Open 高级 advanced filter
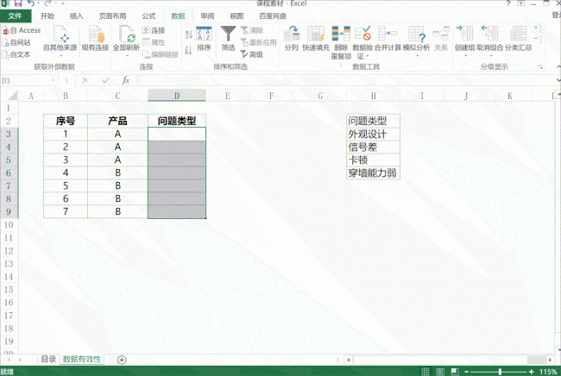The width and height of the screenshot is (561, 376). point(252,54)
